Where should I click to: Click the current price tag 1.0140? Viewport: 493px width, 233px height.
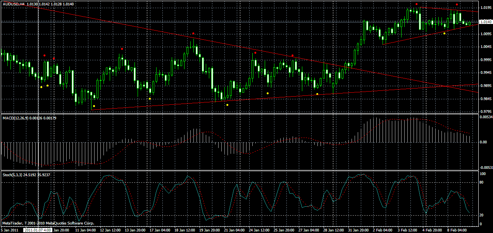(485, 22)
